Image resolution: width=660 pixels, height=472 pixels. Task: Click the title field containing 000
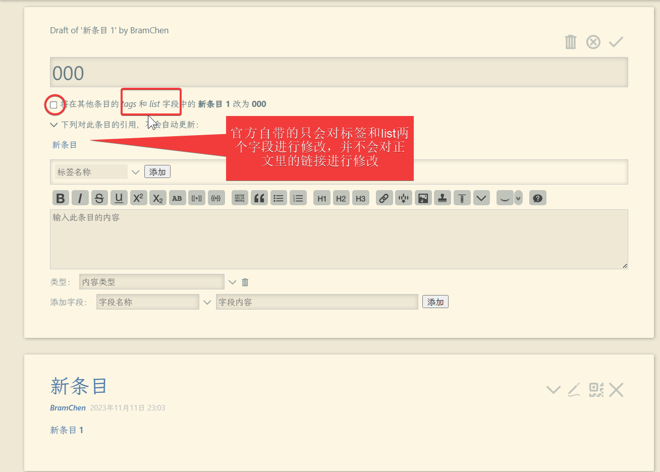339,72
